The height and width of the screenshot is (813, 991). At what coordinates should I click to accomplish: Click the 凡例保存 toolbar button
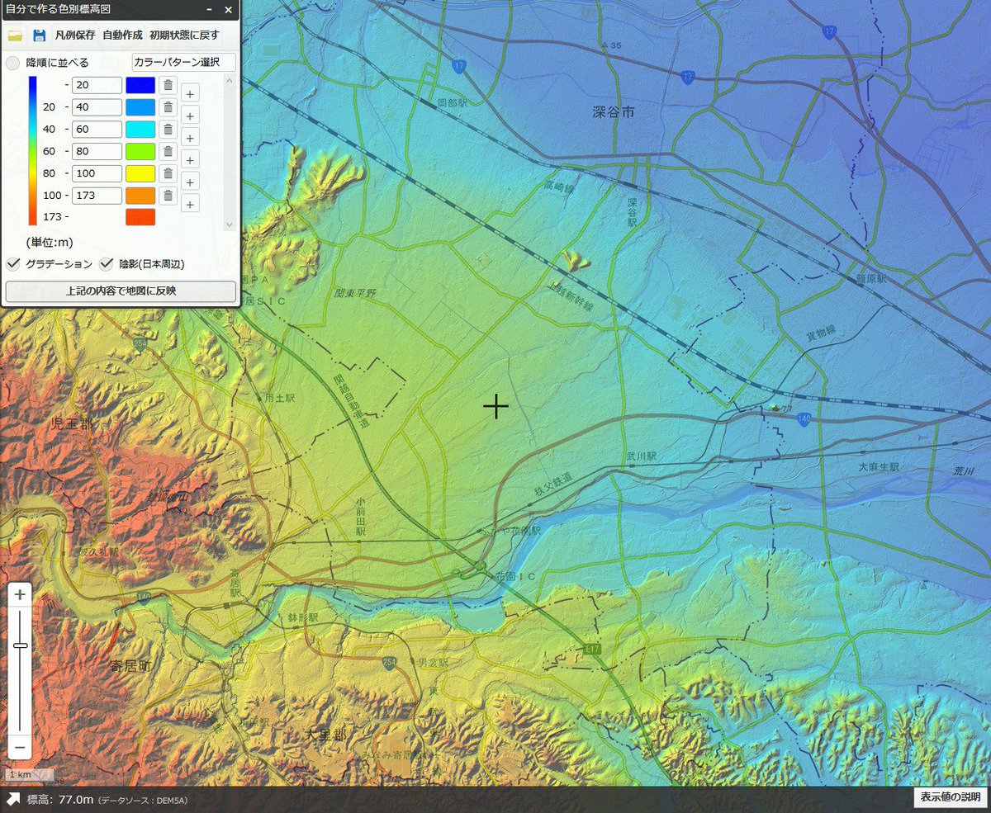(75, 35)
